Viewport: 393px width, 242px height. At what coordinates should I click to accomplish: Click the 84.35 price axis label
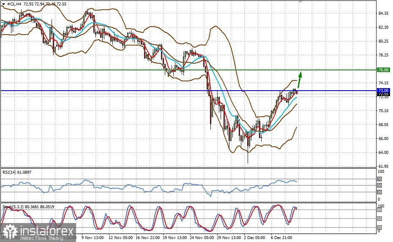coord(383,13)
